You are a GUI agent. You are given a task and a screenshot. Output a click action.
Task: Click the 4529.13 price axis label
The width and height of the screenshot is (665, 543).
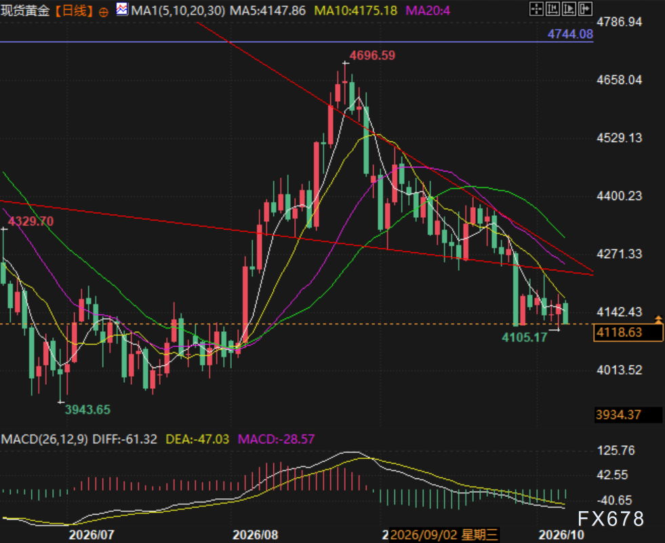point(619,138)
